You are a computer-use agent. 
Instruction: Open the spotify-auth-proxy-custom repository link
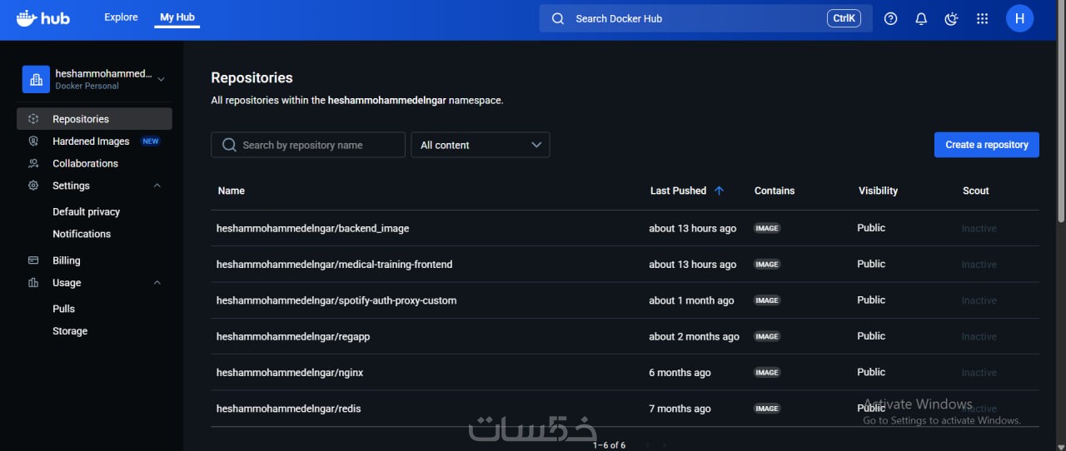coord(336,300)
